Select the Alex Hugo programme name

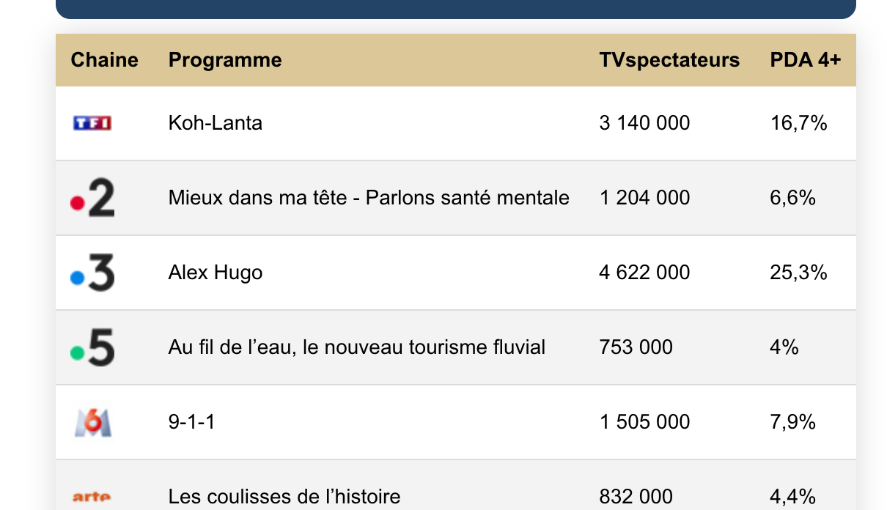tap(216, 273)
